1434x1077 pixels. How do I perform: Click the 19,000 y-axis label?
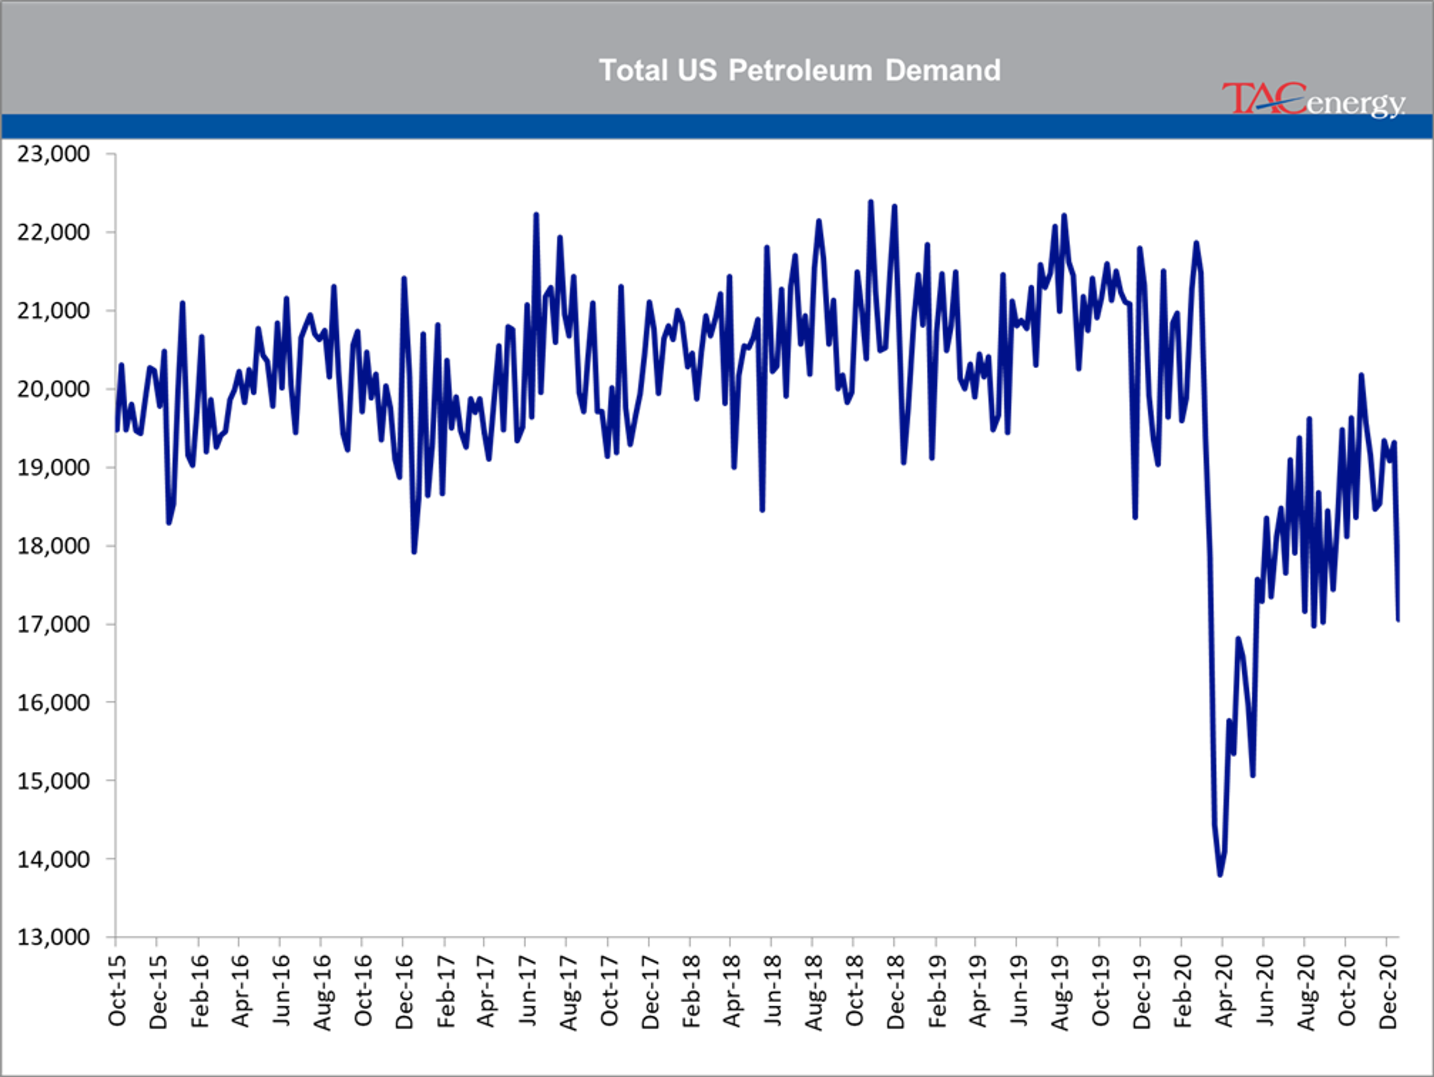(x=53, y=467)
